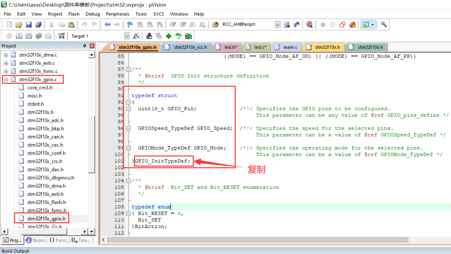This screenshot has height=254, width=451.
Task: Pin the Project panel with pushpin icon
Action: [85, 46]
